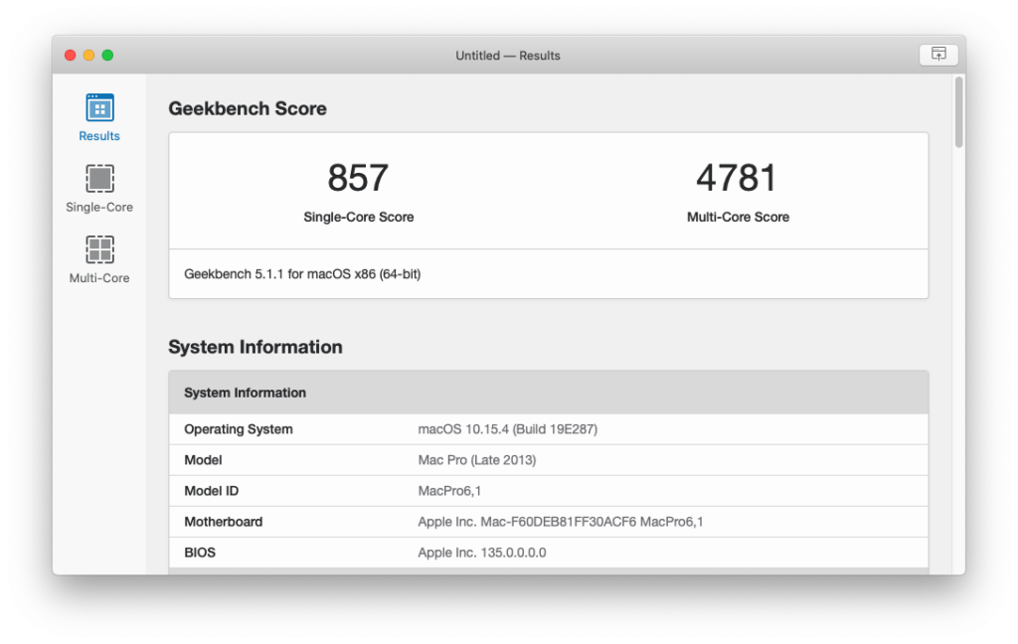
Task: Click the multi-core score value 4781
Action: pyautogui.click(x=737, y=178)
